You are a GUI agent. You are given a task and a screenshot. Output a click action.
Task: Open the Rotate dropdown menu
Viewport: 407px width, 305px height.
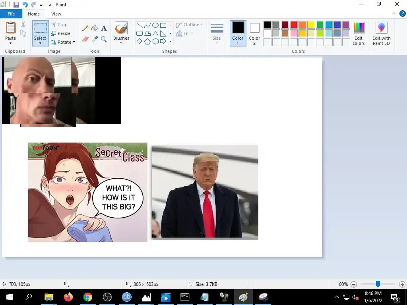[x=63, y=42]
